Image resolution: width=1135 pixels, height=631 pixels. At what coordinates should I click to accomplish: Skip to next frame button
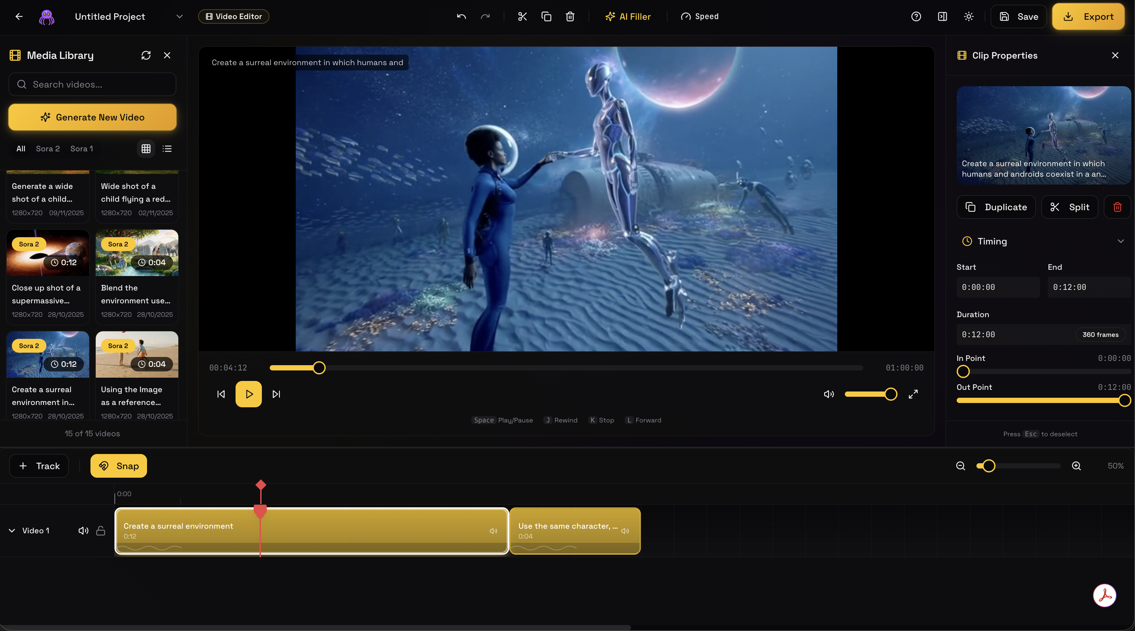click(x=276, y=394)
